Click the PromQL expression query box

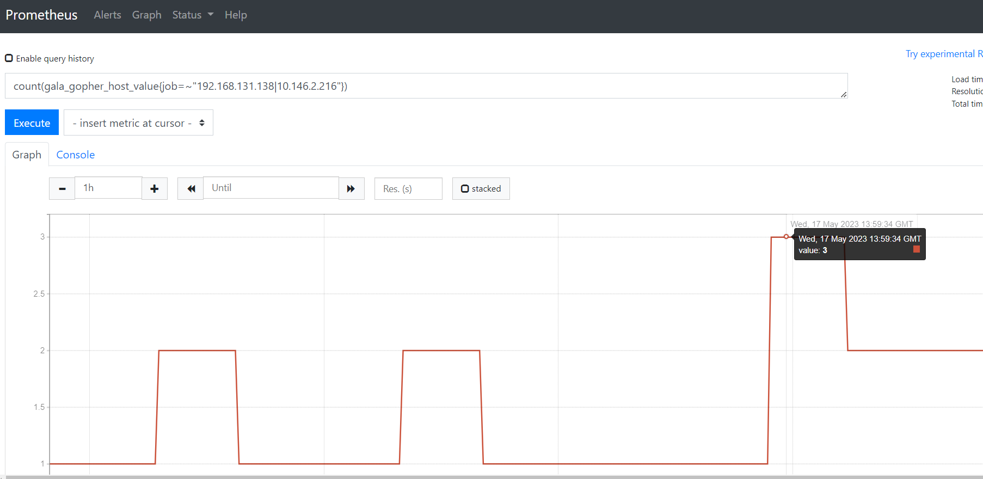tap(425, 86)
